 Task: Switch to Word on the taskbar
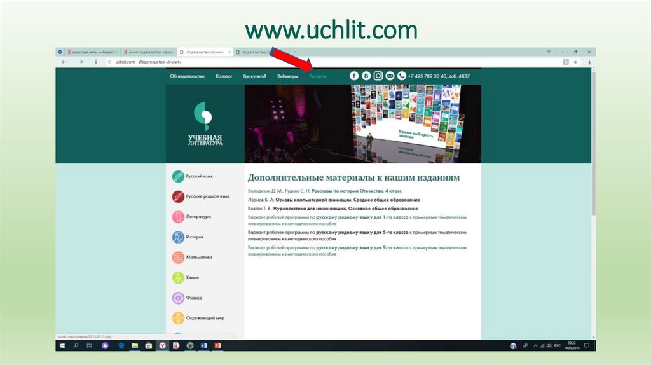[x=204, y=345]
